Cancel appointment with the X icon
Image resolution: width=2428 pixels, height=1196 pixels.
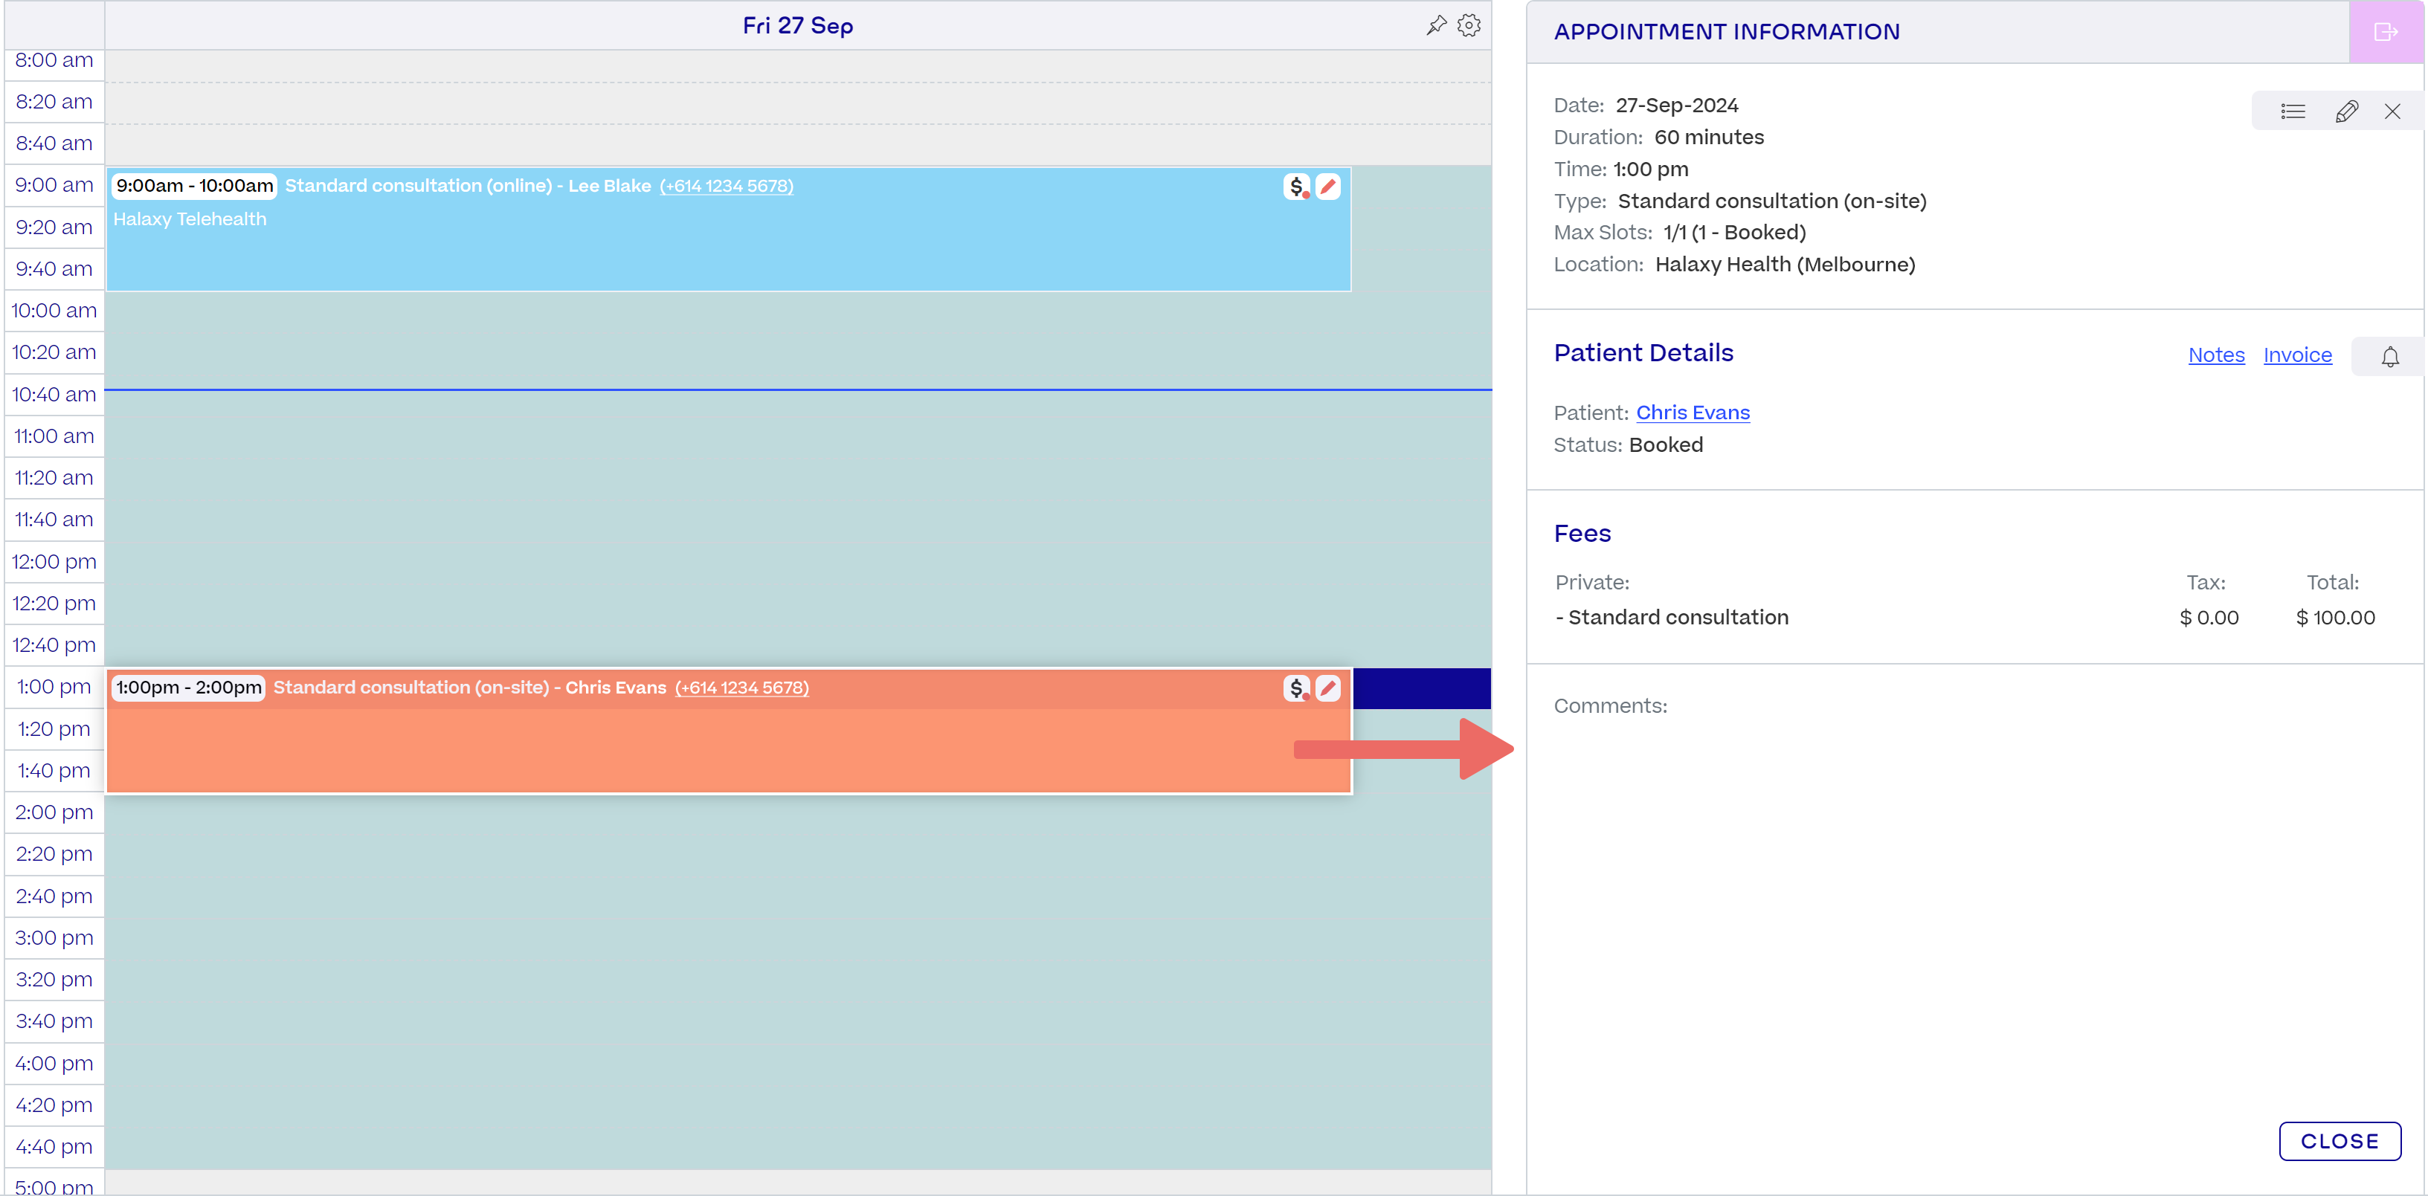tap(2392, 112)
